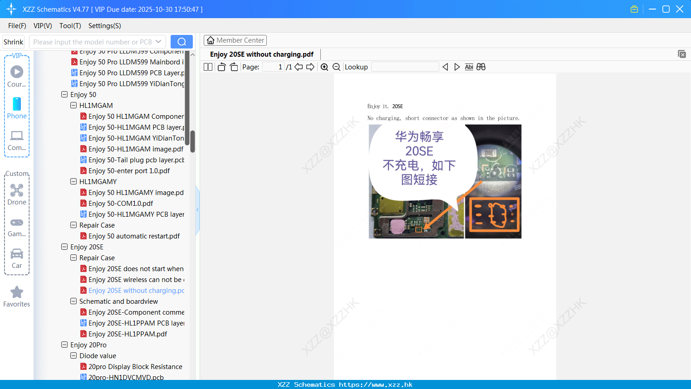Viewport: 691px width, 389px height.
Task: Open Enjoy 20SE wireless can not be file
Action: pos(132,279)
